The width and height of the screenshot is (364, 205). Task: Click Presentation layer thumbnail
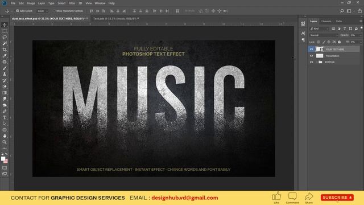(x=320, y=56)
